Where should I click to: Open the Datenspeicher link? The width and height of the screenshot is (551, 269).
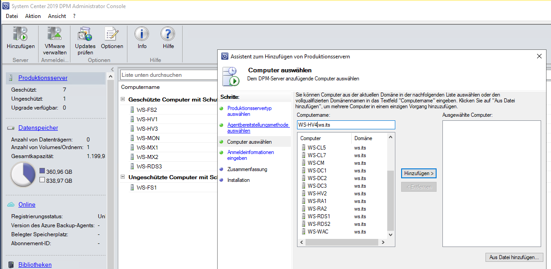pos(38,128)
